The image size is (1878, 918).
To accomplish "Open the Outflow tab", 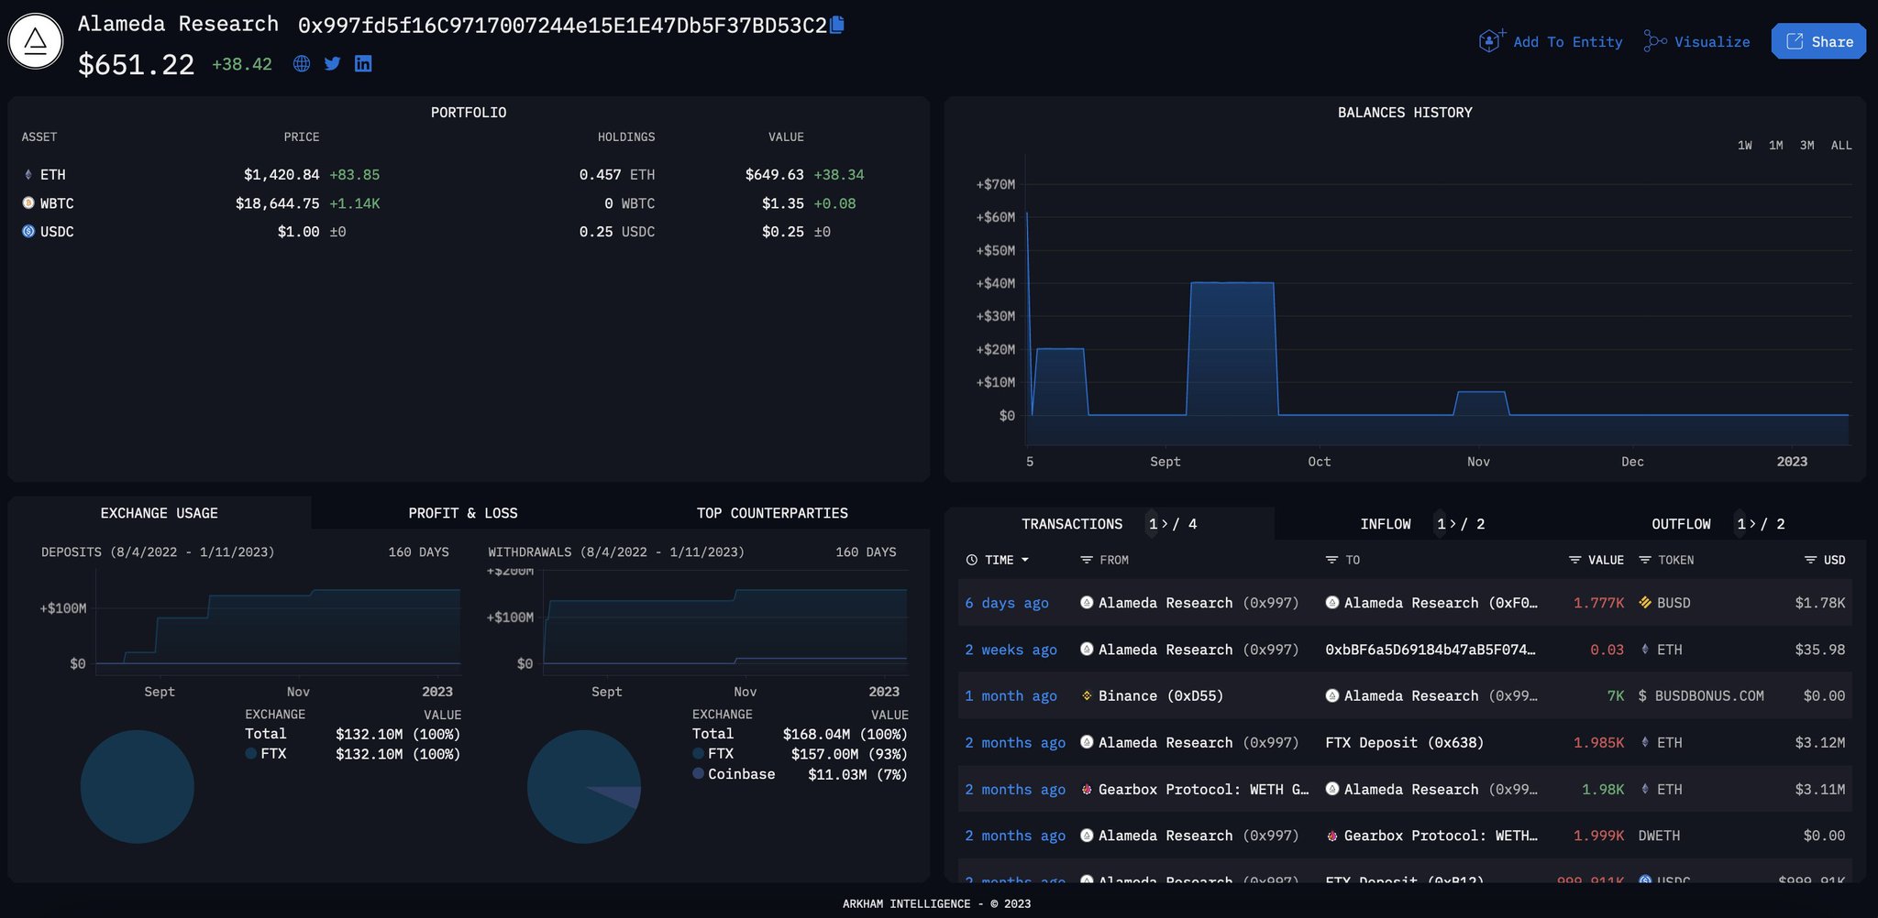I will (1681, 524).
